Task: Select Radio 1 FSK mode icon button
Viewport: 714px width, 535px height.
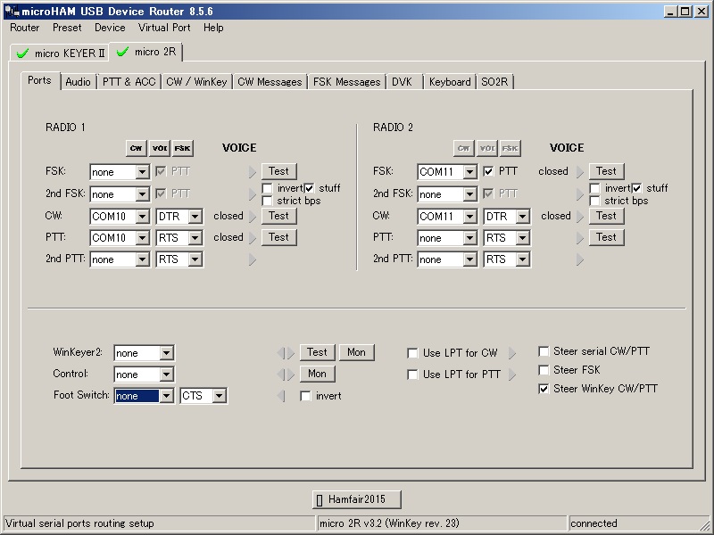Action: pos(183,148)
